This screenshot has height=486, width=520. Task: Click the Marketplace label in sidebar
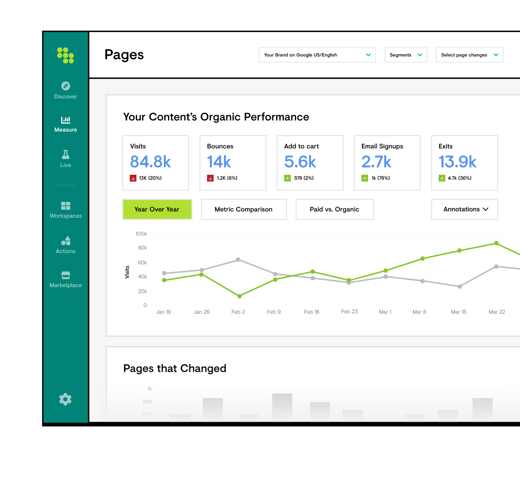pyautogui.click(x=66, y=285)
